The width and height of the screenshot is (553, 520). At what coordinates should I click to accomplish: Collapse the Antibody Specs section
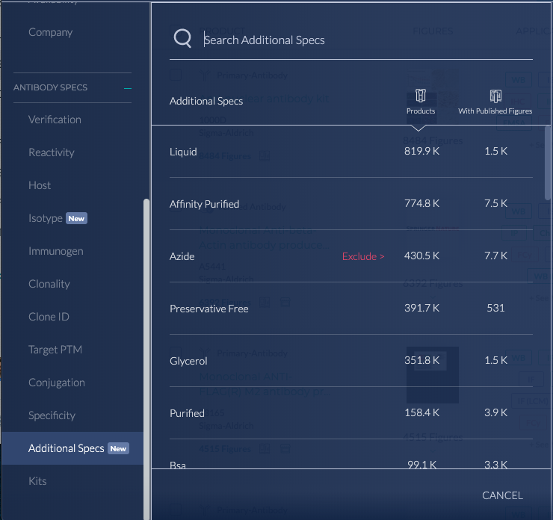(128, 88)
